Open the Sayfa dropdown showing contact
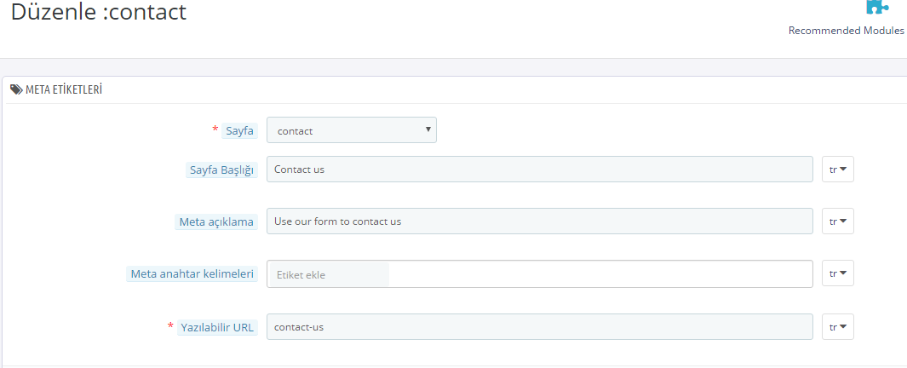This screenshot has height=368, width=907. (351, 130)
